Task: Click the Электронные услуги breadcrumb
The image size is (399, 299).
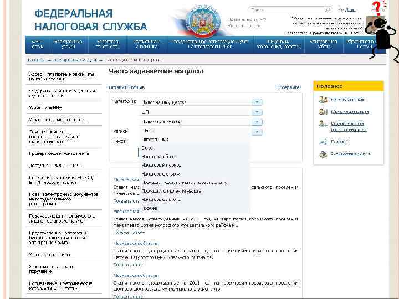Action: (x=75, y=60)
